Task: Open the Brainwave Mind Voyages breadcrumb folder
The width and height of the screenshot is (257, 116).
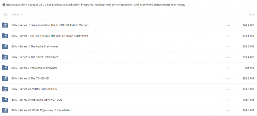Action: [96, 5]
